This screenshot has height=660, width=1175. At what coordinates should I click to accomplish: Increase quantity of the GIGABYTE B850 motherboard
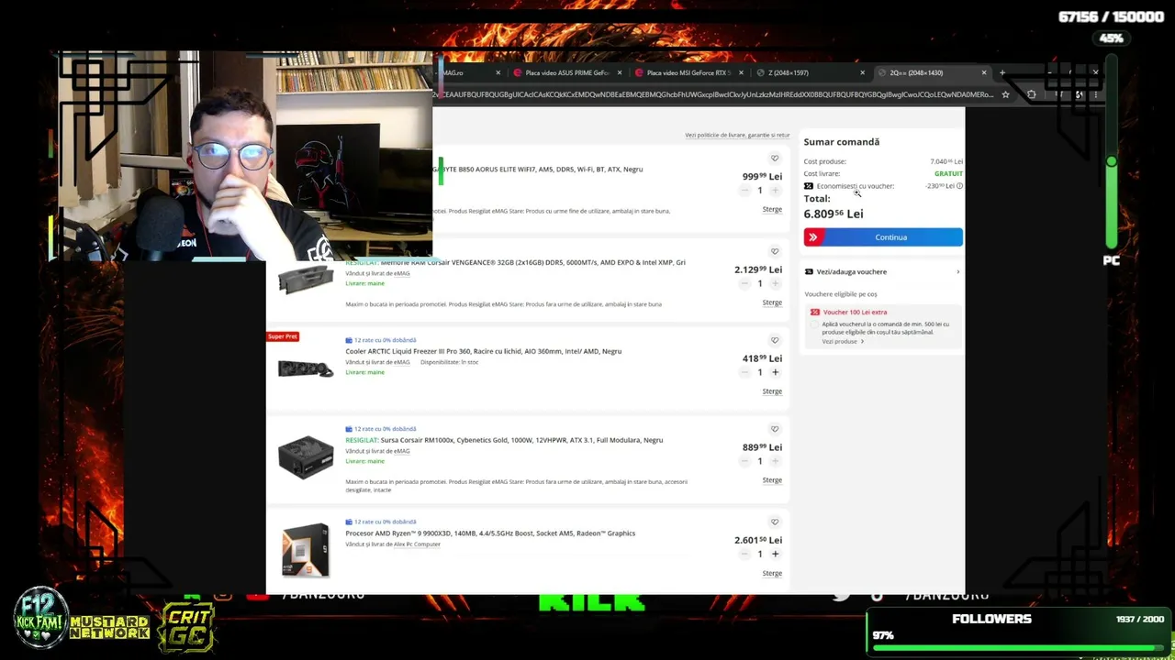pos(775,191)
